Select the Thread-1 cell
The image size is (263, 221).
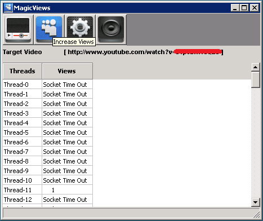[x=23, y=94]
